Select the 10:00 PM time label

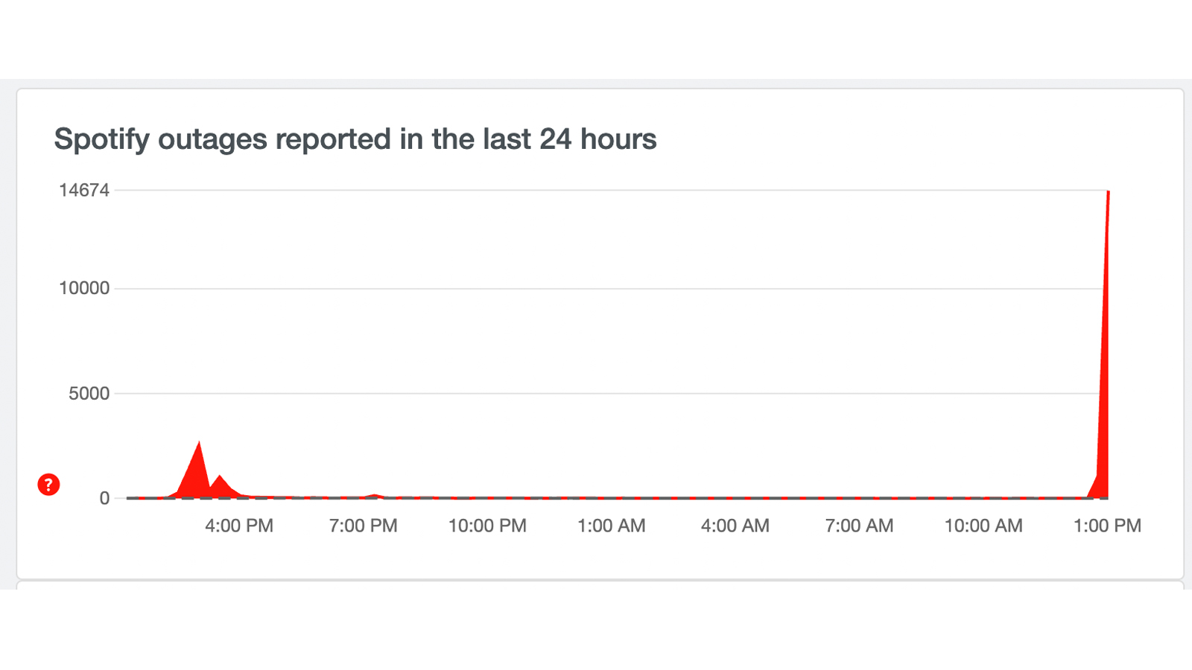(487, 526)
